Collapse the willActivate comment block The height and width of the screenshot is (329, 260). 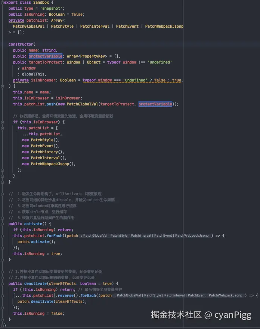click(x=2, y=194)
